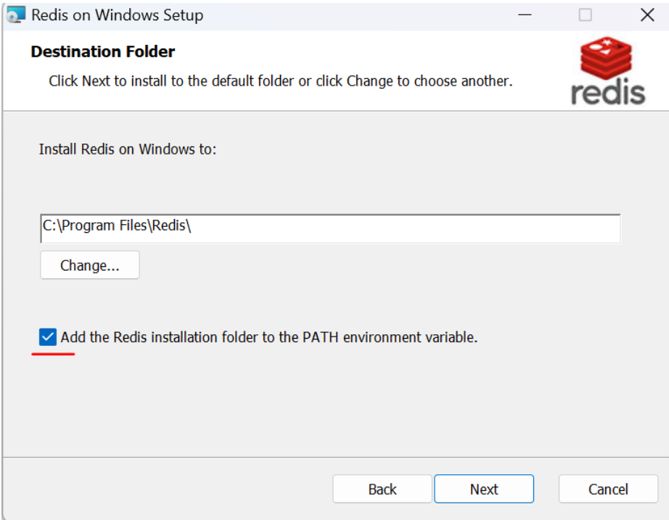
Task: Click the 'Add the Redis installation folder' label text
Action: tap(268, 337)
